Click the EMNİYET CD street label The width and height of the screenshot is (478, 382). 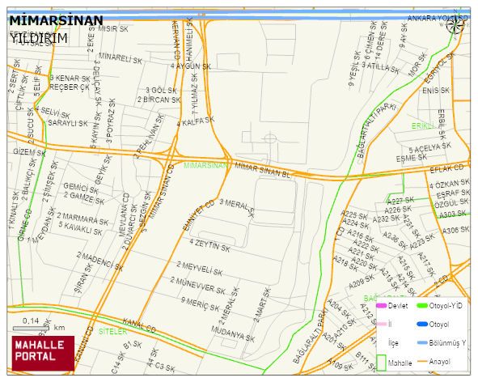click(199, 215)
